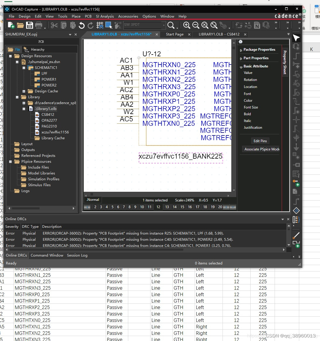Click the Zoom to all icon
The height and width of the screenshot is (341, 320).
pos(214,25)
